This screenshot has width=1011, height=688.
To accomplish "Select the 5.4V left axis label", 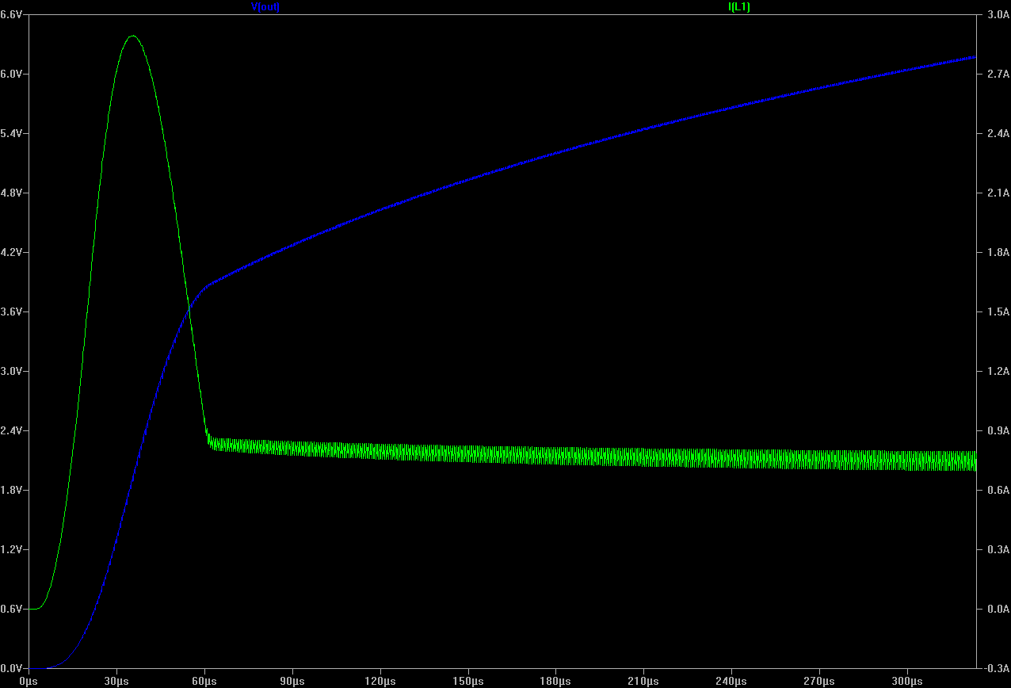I will 13,134.
